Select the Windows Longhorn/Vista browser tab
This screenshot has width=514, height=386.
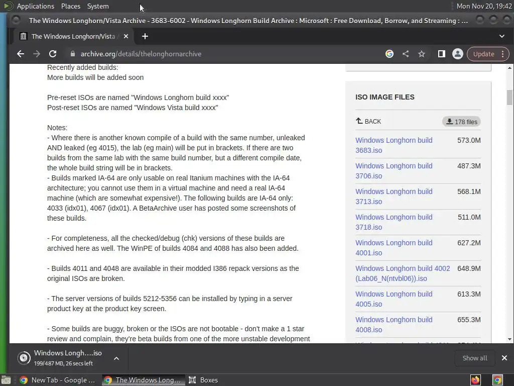pyautogui.click(x=73, y=36)
